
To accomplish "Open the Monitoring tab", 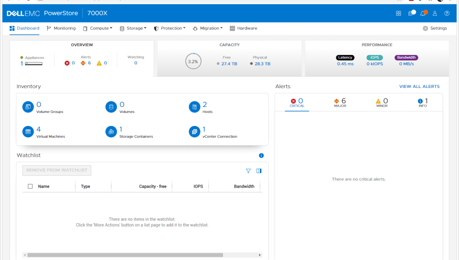I will click(61, 28).
